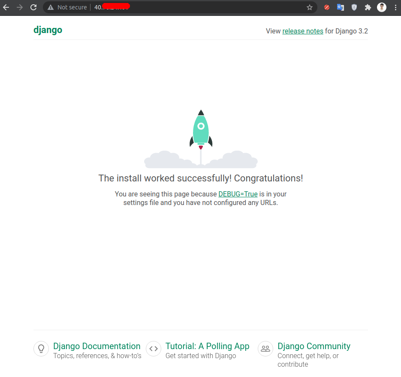Open the profile avatar menu
The width and height of the screenshot is (401, 377).
coord(382,7)
